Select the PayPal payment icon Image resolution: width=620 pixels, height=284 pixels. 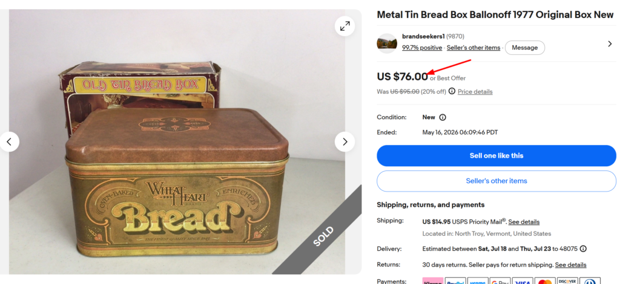(x=455, y=282)
